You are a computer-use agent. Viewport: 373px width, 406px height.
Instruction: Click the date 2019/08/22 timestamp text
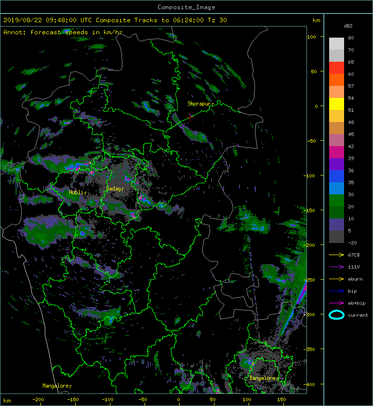[x=23, y=20]
